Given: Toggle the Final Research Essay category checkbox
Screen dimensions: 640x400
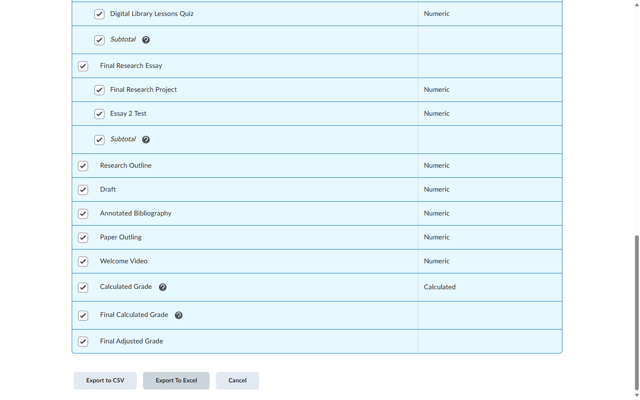Looking at the screenshot, I should pos(83,66).
